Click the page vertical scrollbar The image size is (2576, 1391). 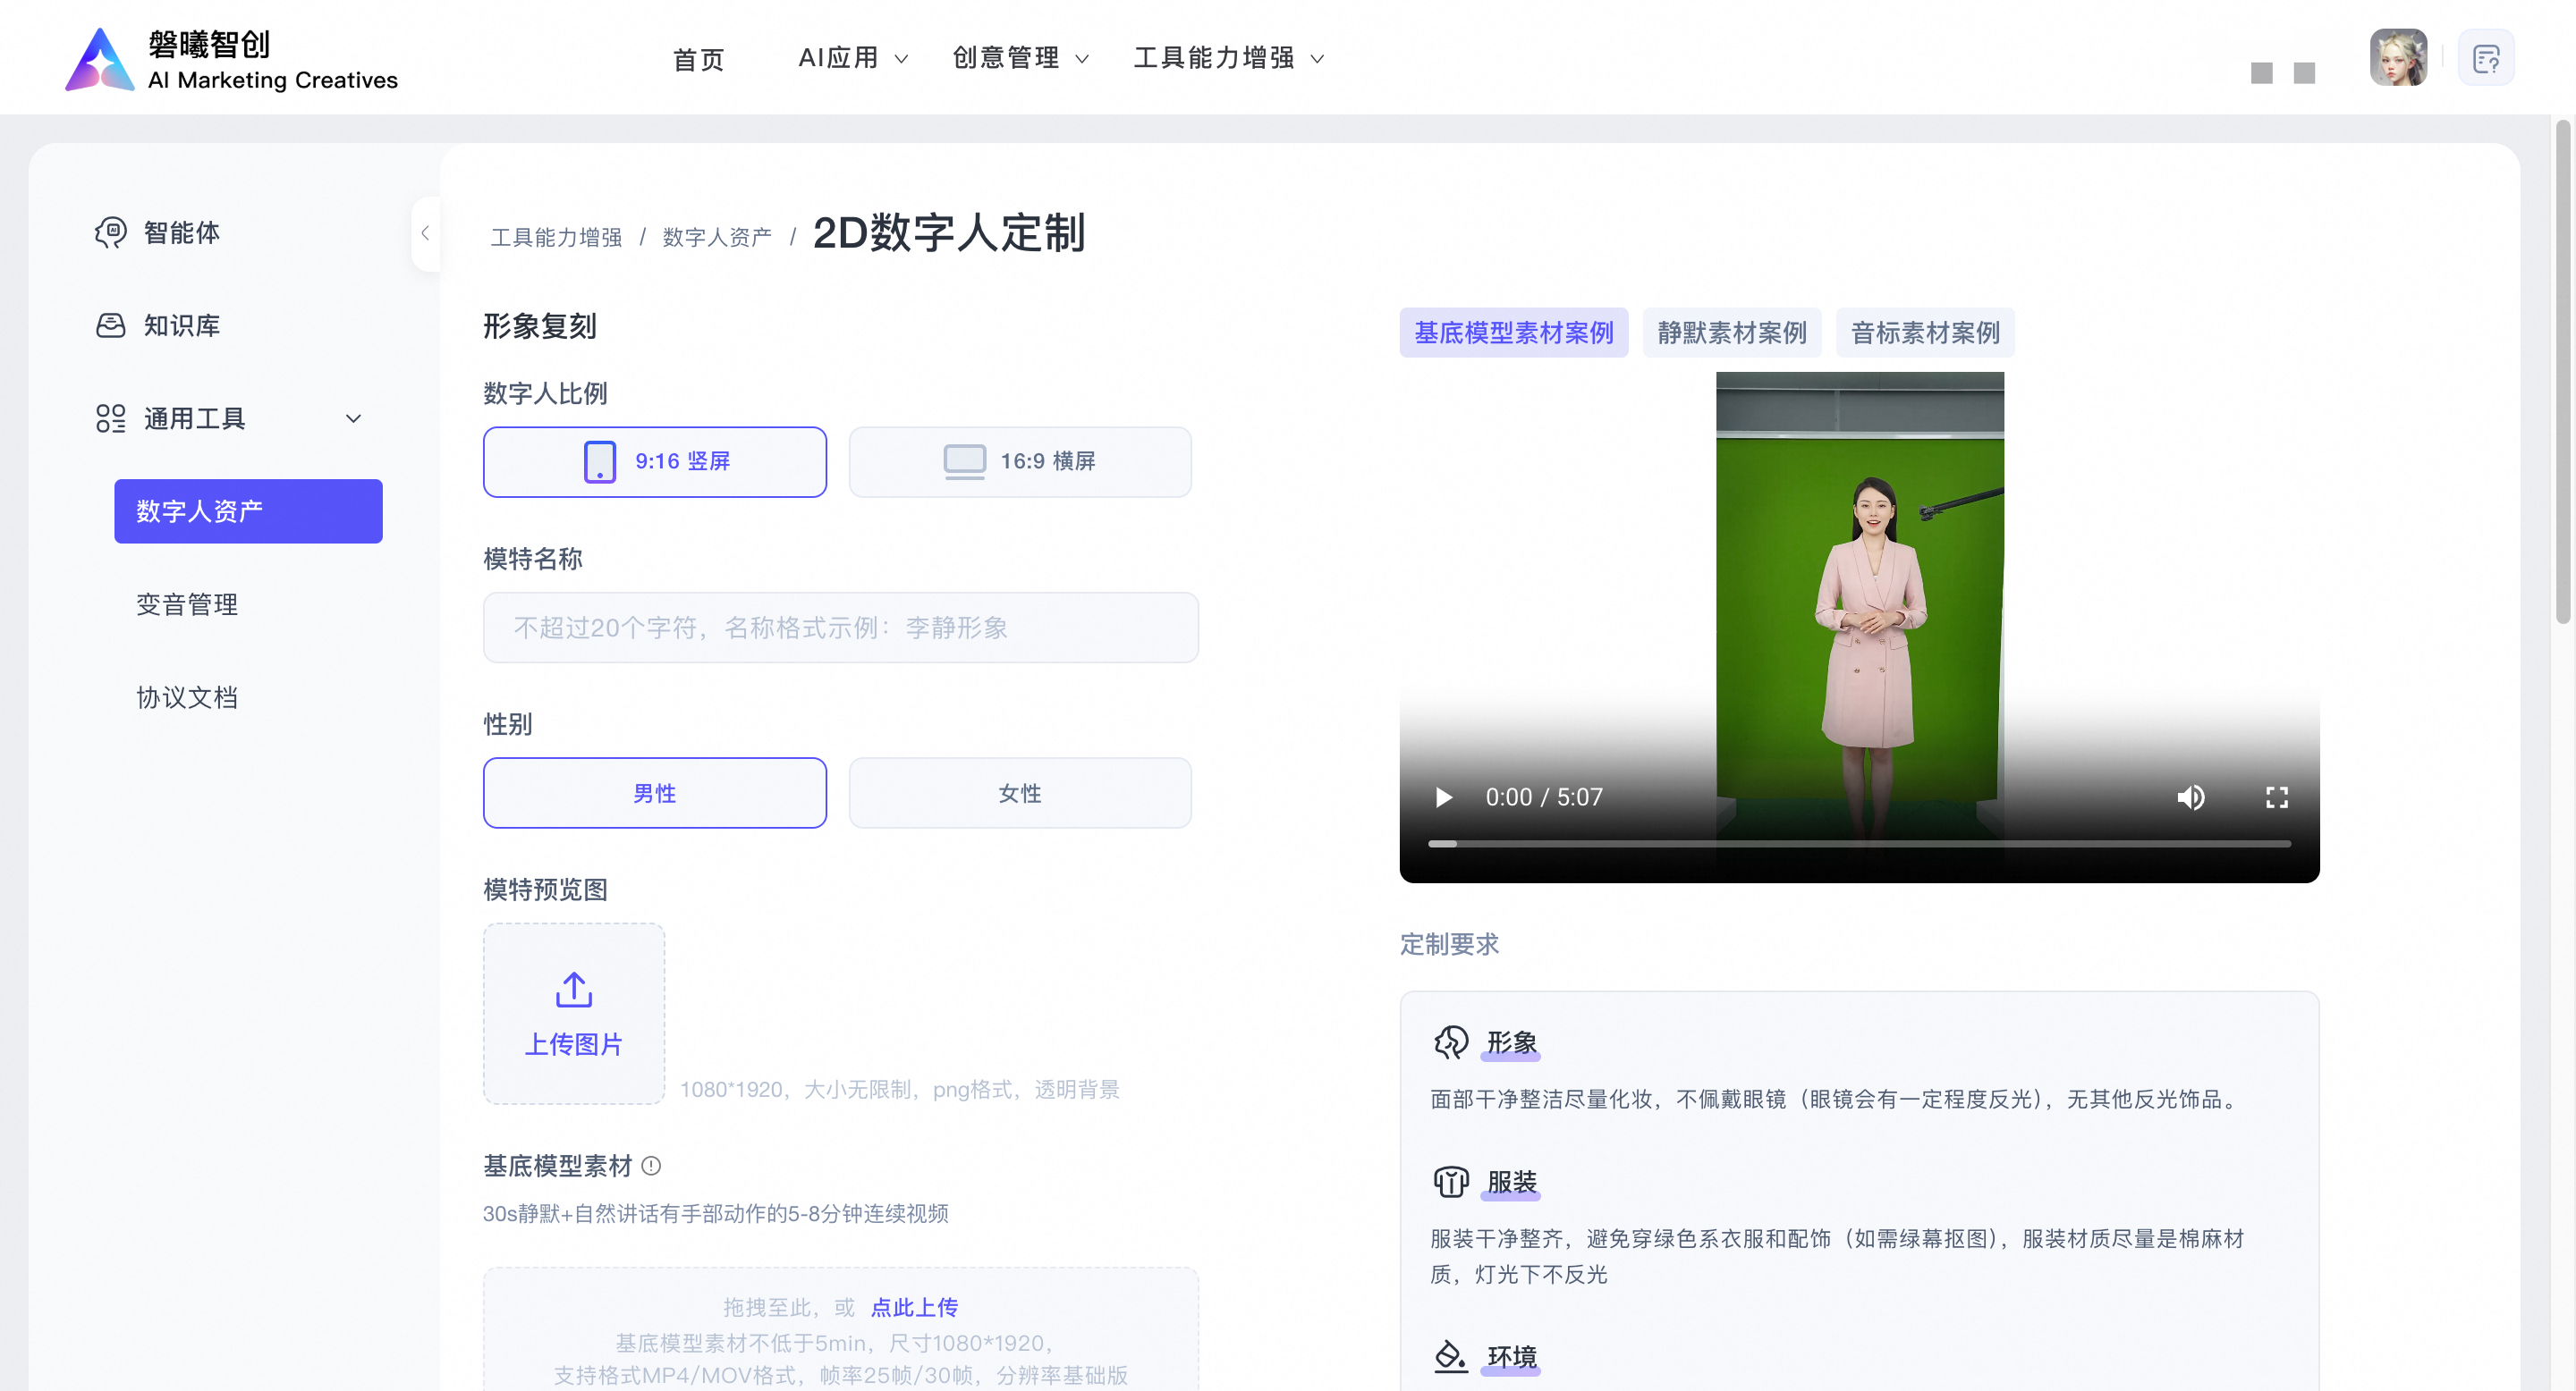click(x=2562, y=371)
